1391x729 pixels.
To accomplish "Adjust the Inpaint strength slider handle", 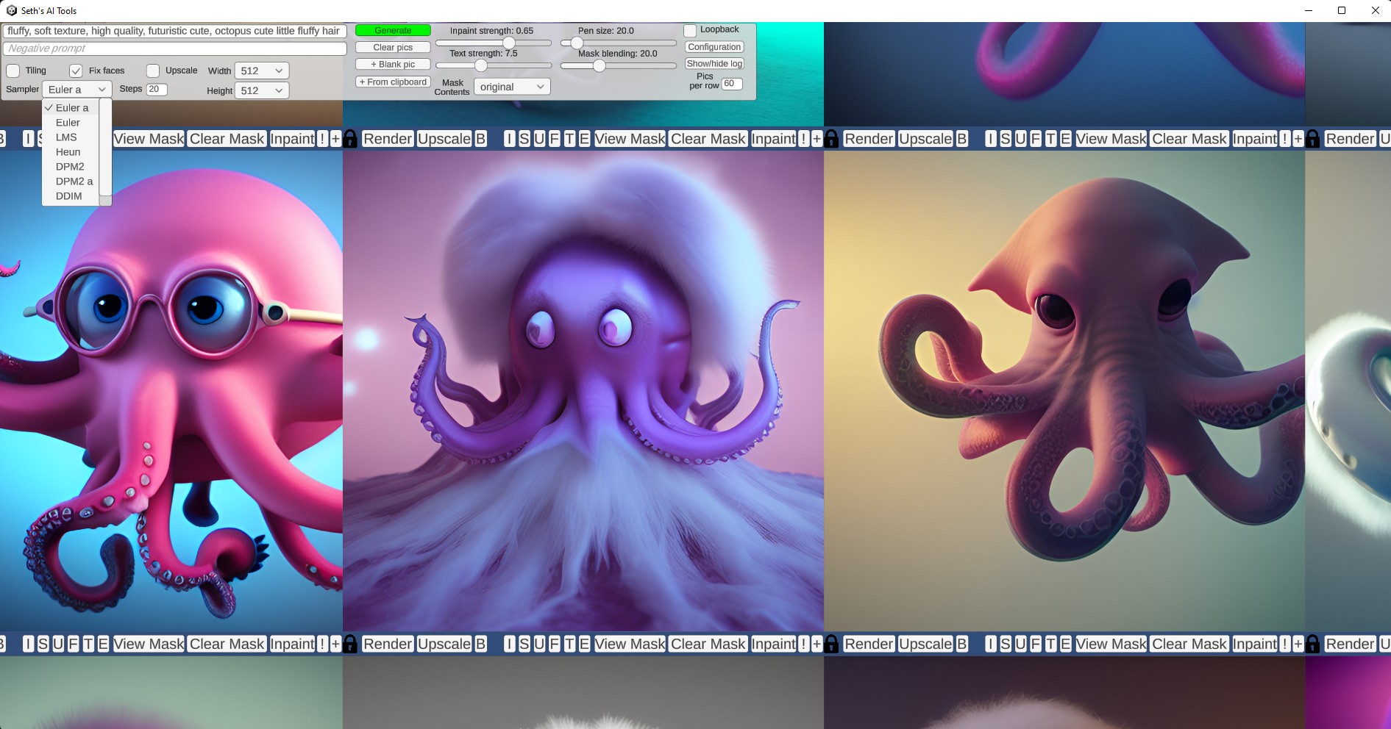I will 509,43.
